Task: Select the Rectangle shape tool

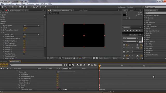Action: [20, 7]
